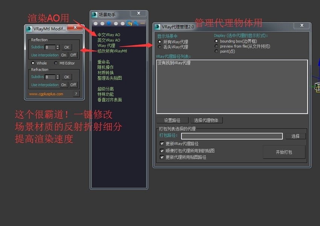Image resolution: width=320 pixels, height=226 pixels.
Task: Set Reflection Use interpolation to Off
Action: pos(73,55)
